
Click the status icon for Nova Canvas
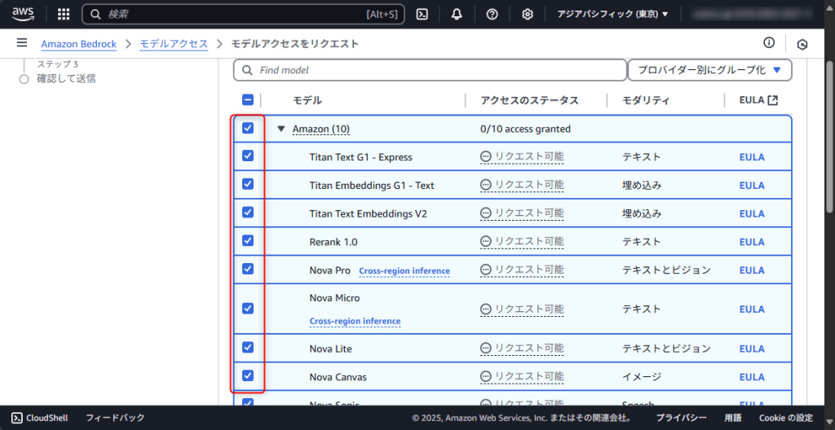coord(485,377)
